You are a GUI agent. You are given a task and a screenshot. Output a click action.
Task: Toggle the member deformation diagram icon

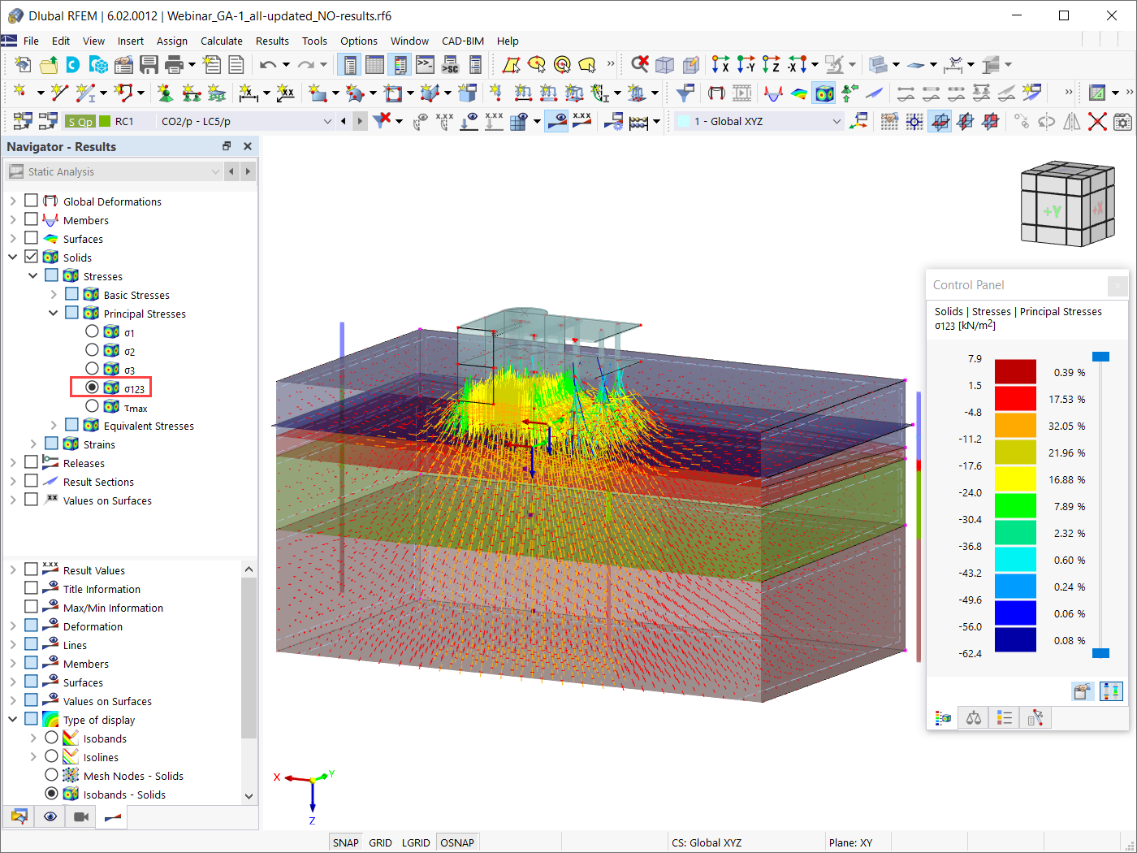point(774,93)
